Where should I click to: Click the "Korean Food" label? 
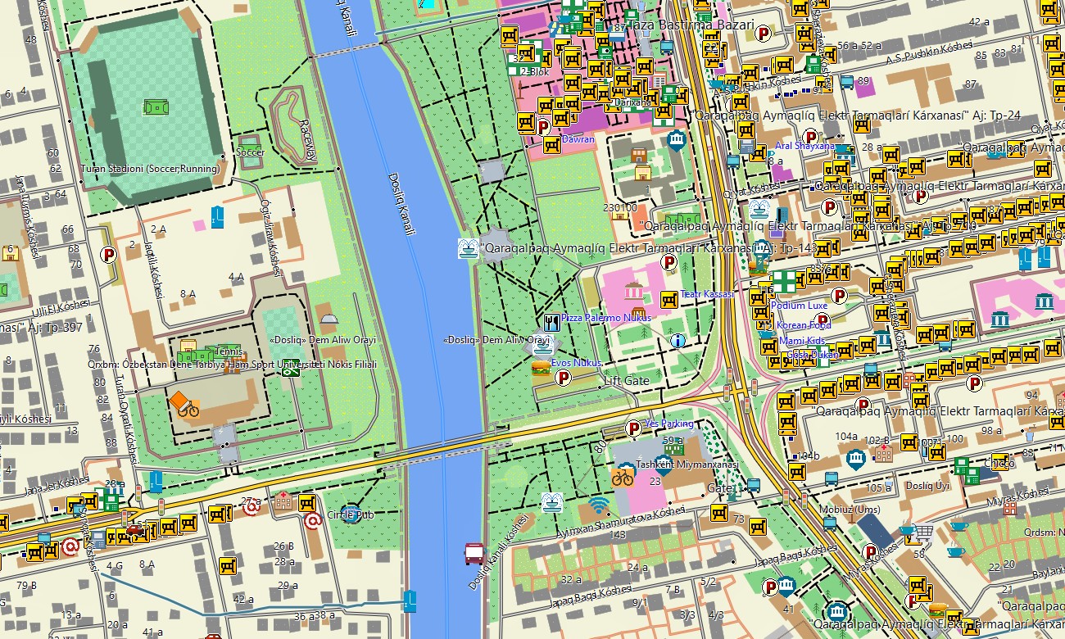pyautogui.click(x=804, y=325)
